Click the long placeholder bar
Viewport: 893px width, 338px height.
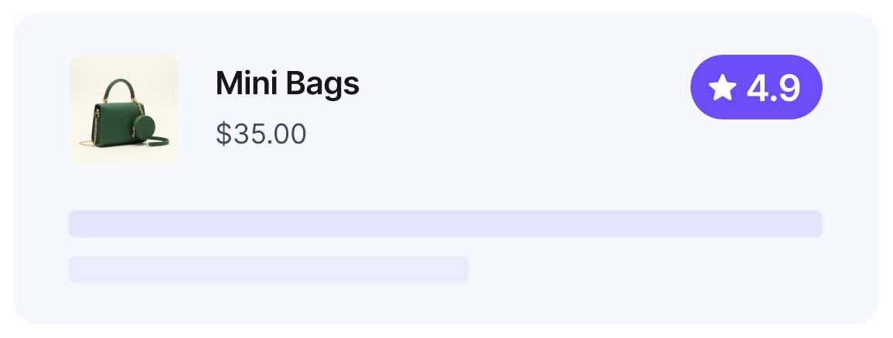pos(445,224)
